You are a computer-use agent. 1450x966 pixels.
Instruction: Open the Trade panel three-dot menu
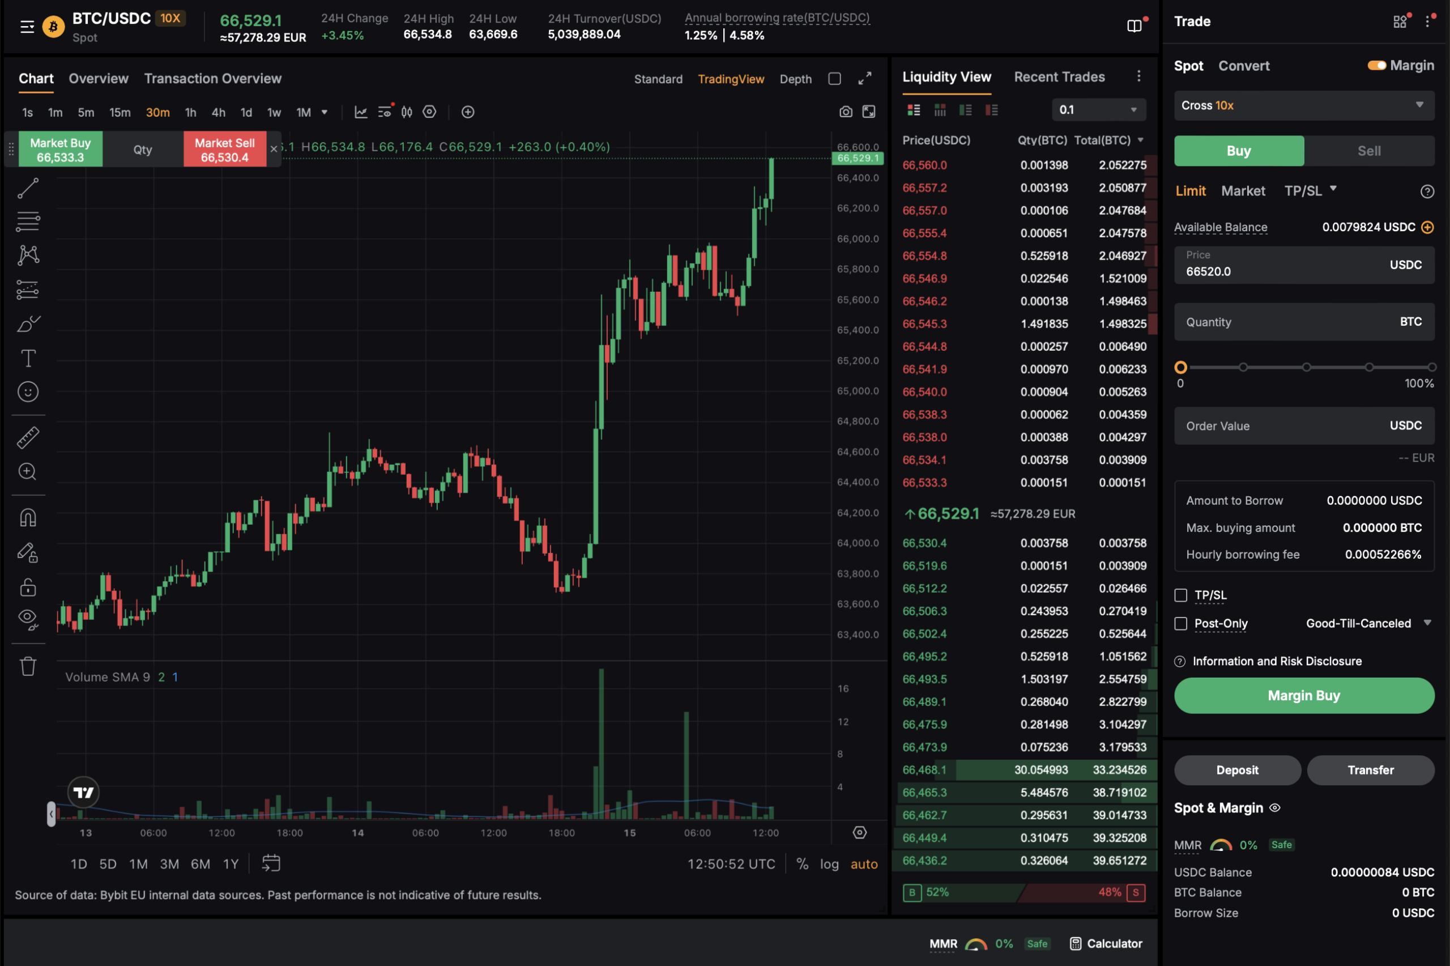point(1427,22)
